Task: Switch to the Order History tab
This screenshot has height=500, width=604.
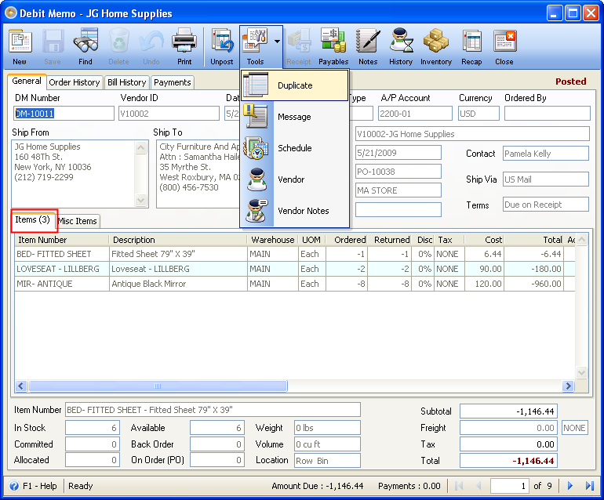Action: pyautogui.click(x=75, y=82)
